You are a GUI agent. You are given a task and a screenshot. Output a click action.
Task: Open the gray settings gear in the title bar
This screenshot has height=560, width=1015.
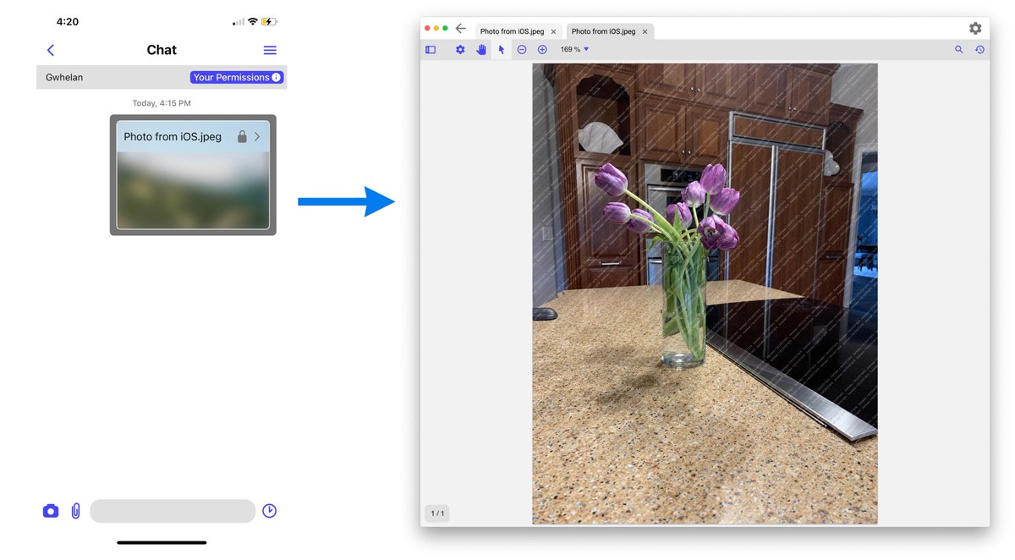coord(975,29)
